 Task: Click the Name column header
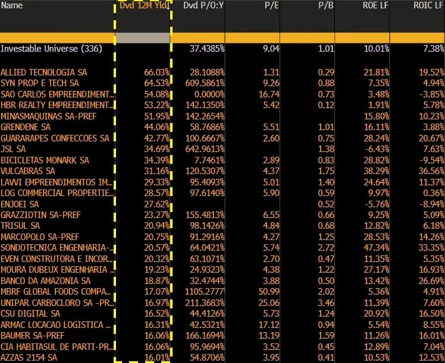[12, 5]
